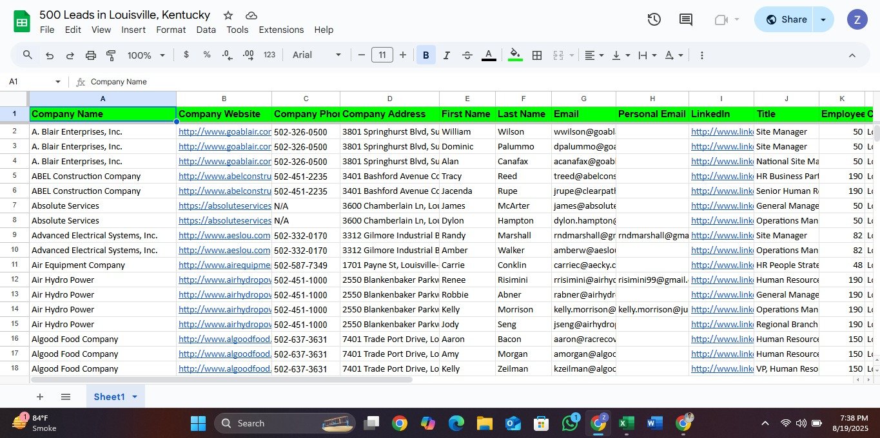Viewport: 880px width, 438px height.
Task: Click the redo arrow icon
Action: [x=70, y=55]
